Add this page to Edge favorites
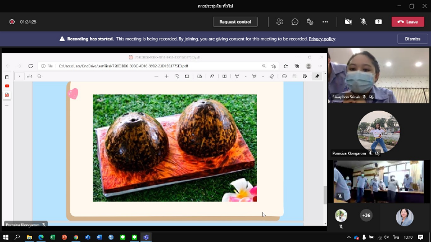Image resolution: width=431 pixels, height=242 pixels. click(x=274, y=66)
